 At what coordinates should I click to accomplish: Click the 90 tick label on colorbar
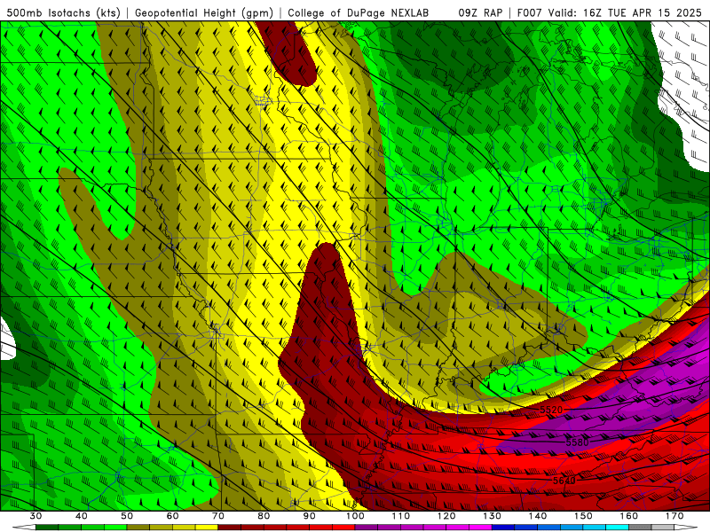tap(309, 516)
